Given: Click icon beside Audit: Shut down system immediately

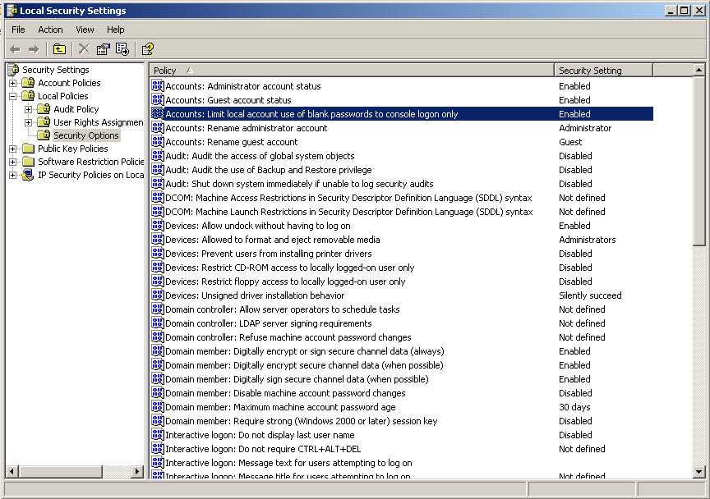Looking at the screenshot, I should tap(158, 183).
